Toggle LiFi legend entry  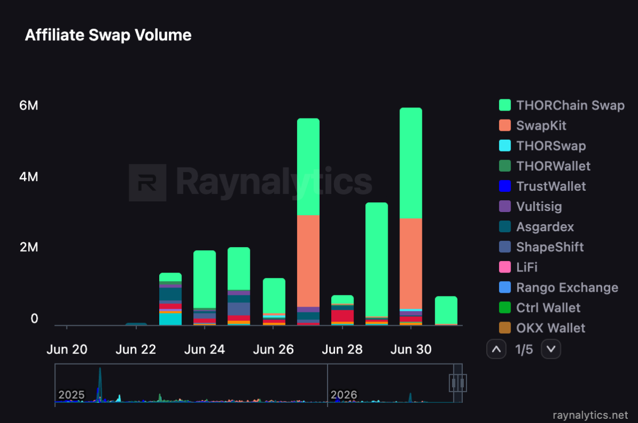point(518,267)
